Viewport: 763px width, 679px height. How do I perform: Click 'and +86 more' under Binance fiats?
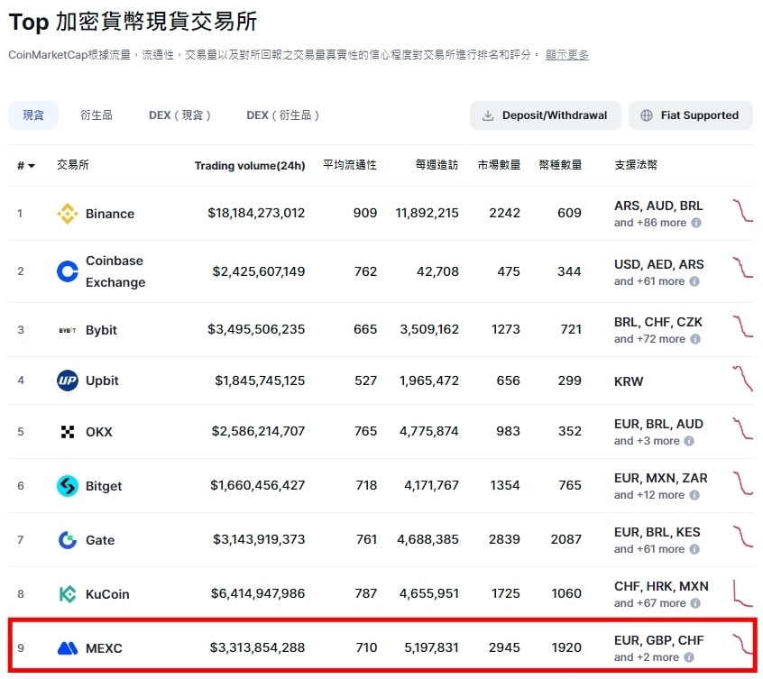pyautogui.click(x=650, y=223)
